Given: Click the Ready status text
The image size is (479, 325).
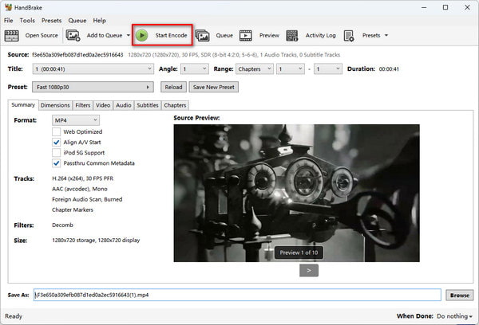Looking at the screenshot, I should pos(14,316).
